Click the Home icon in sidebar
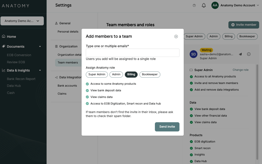The image size is (262, 164). (x=4, y=37)
